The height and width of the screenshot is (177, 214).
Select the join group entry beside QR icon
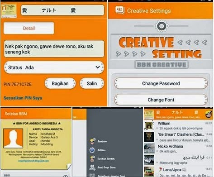click(111, 176)
